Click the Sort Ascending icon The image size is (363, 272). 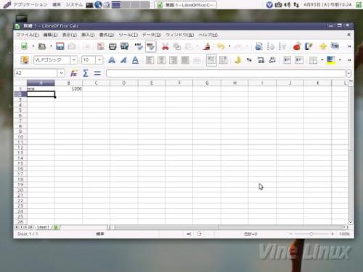tap(271, 46)
